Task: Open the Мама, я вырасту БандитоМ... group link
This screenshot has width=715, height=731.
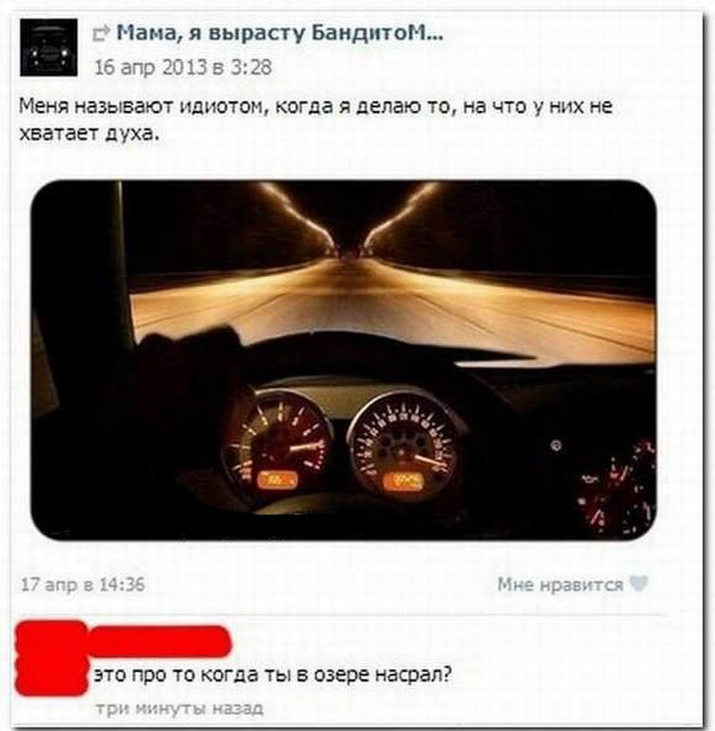Action: [x=279, y=32]
